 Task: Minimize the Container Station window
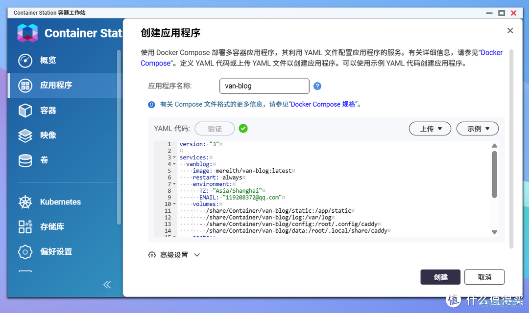489,13
